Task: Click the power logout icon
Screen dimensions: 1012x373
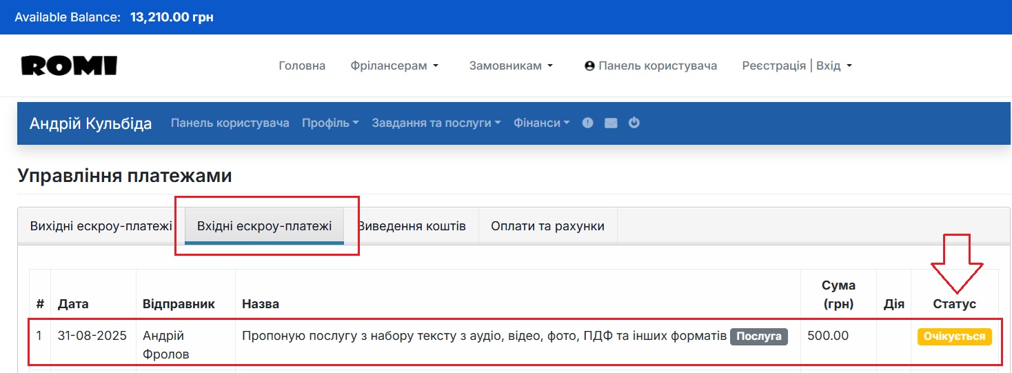Action: click(x=634, y=123)
